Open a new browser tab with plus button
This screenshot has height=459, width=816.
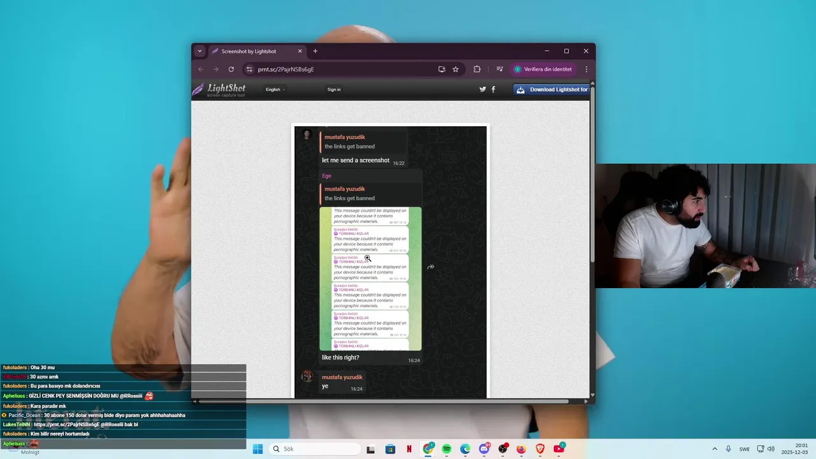(x=315, y=51)
